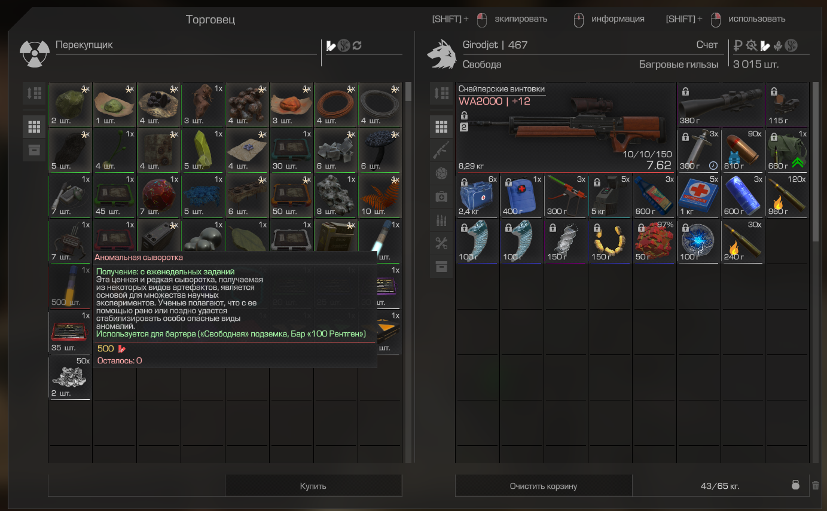Select the detector device 5 кг
This screenshot has width=827, height=511.
click(x=611, y=195)
